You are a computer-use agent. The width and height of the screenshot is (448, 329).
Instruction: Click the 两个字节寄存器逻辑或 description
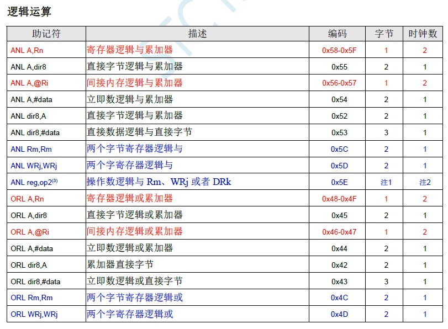(135, 298)
